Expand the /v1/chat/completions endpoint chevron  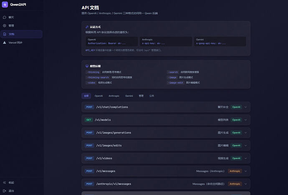pos(245,107)
